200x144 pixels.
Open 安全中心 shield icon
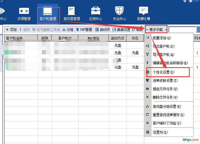pos(119,11)
